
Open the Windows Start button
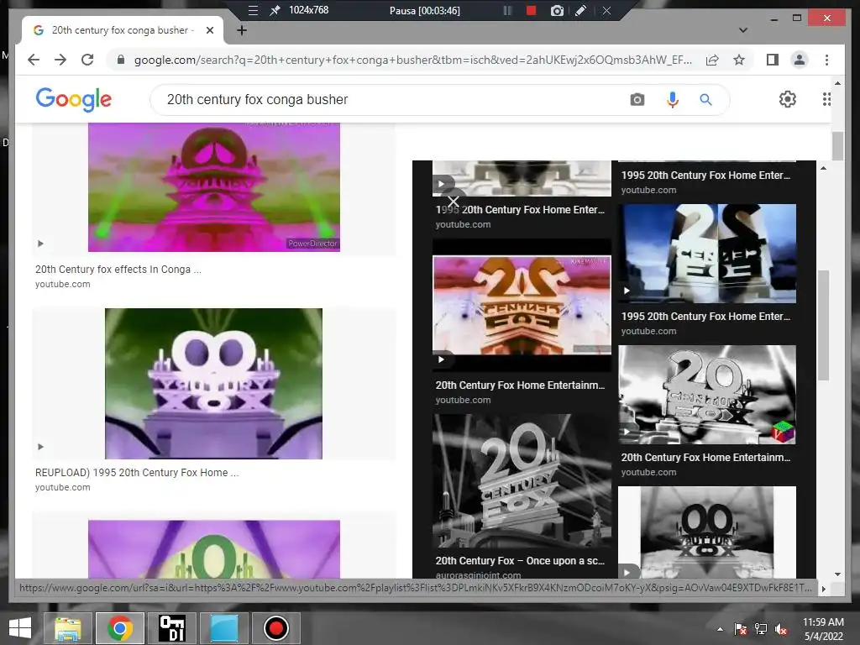click(20, 628)
